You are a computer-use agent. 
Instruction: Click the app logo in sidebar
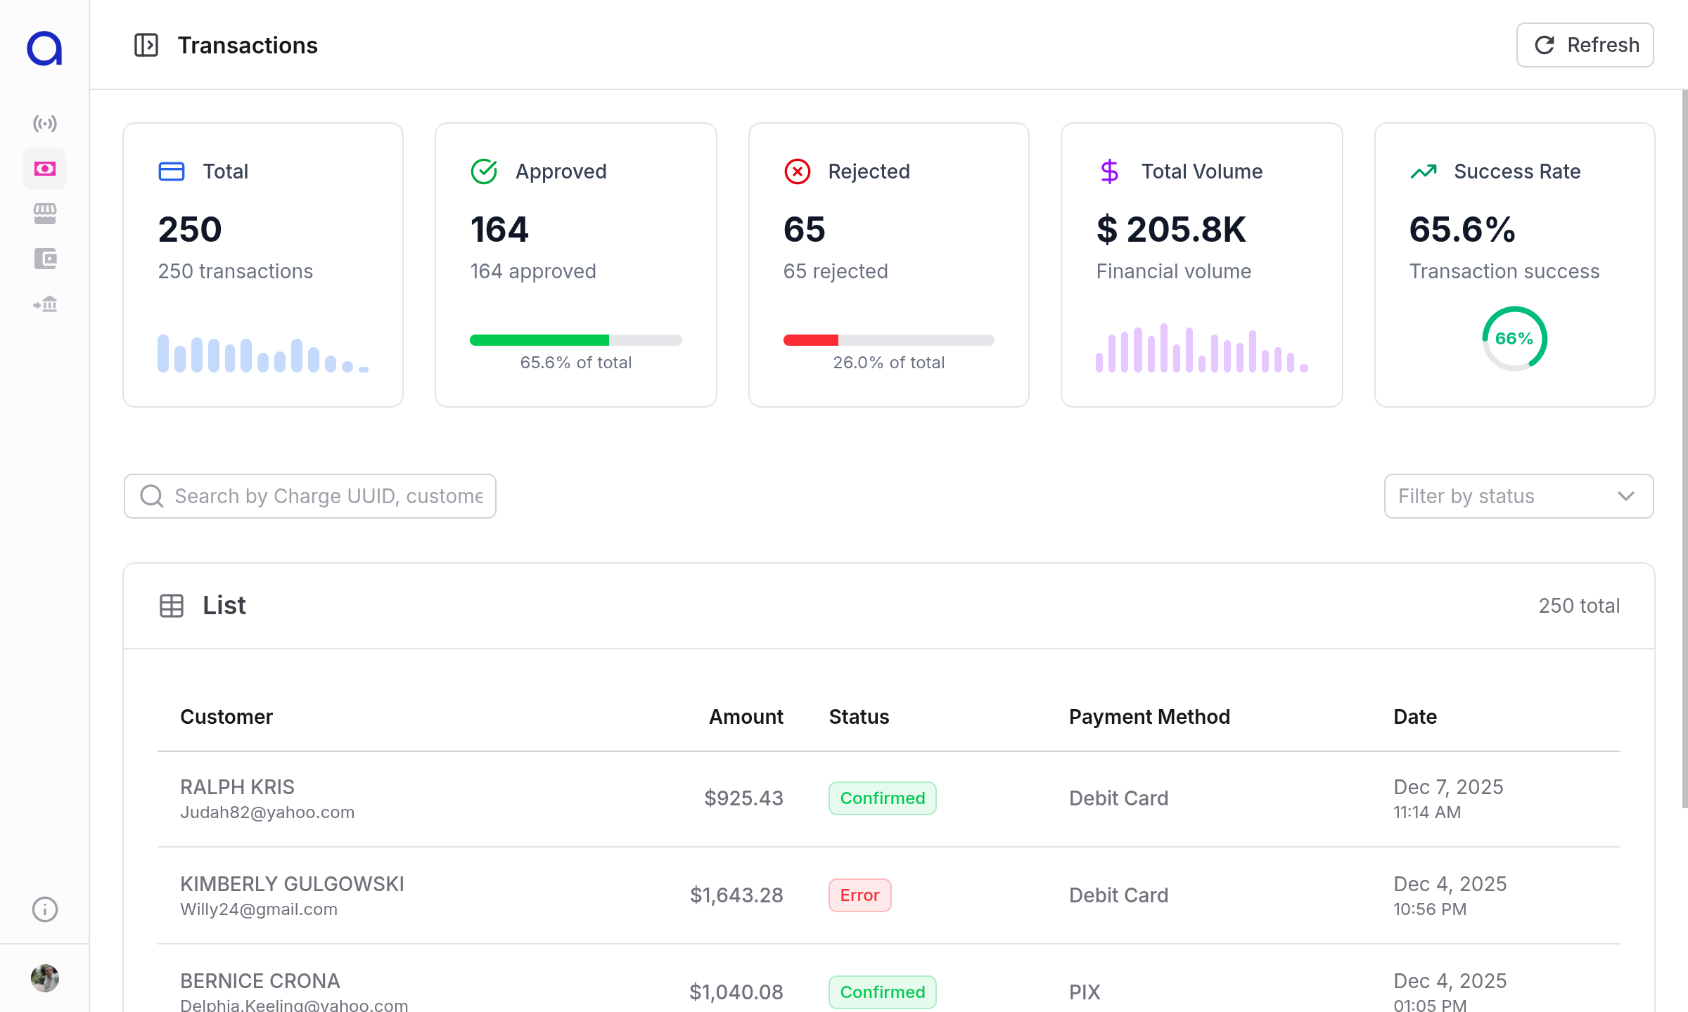click(x=44, y=48)
